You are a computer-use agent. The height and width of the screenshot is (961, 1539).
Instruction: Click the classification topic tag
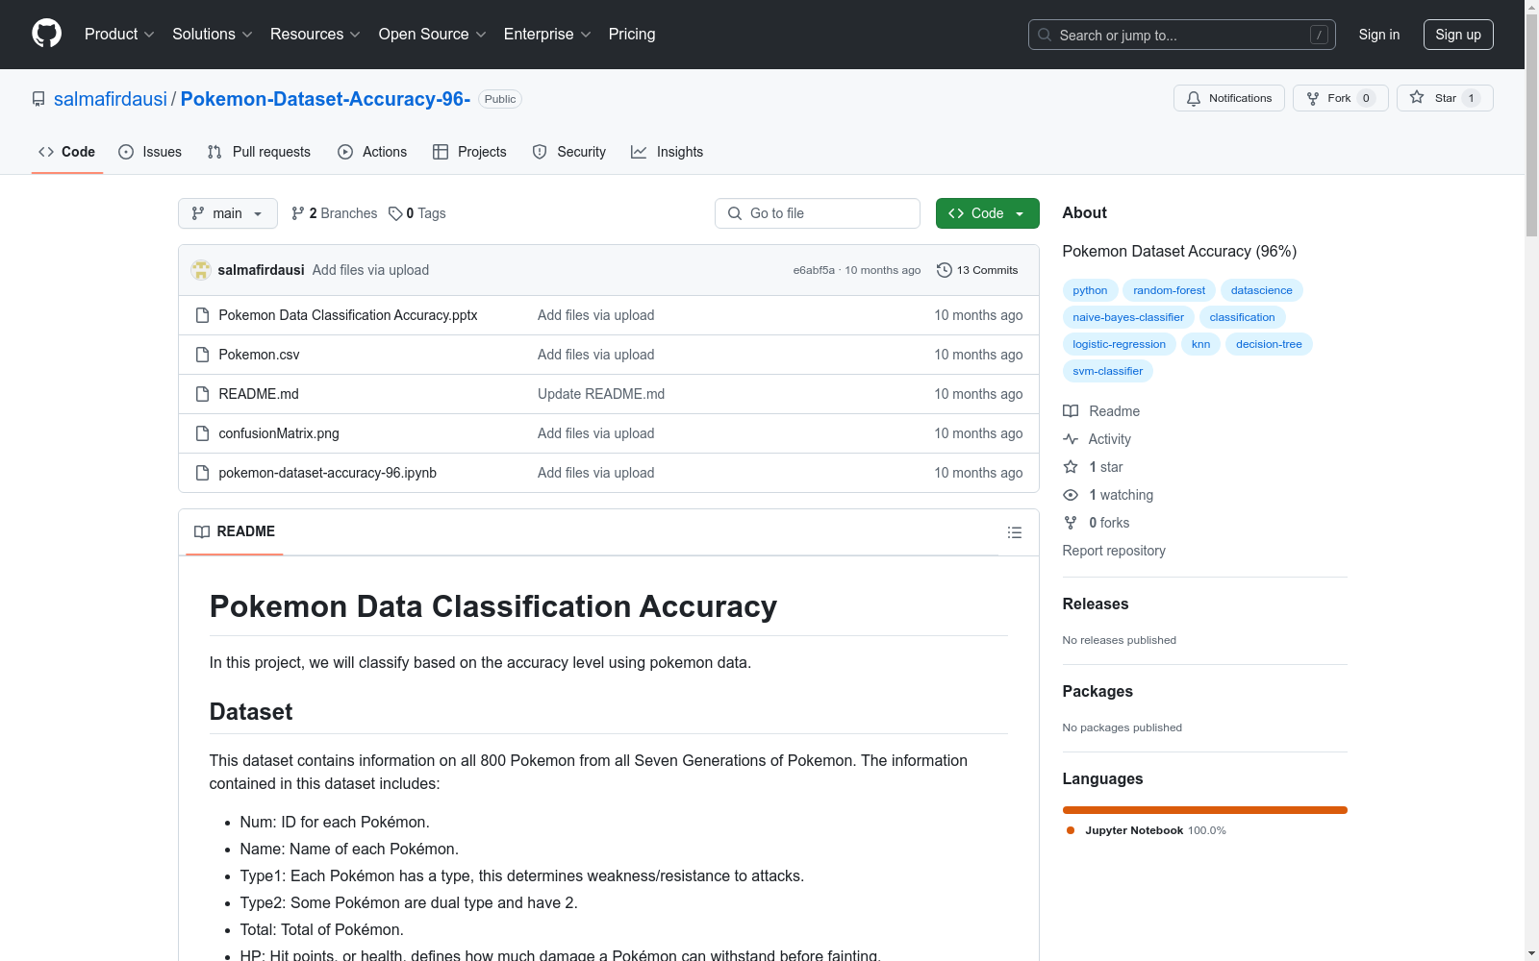pyautogui.click(x=1242, y=317)
